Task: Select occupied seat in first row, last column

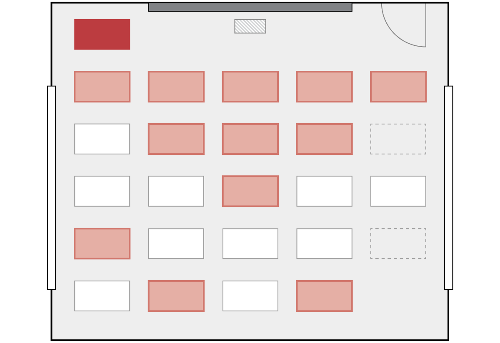Action: click(x=398, y=87)
